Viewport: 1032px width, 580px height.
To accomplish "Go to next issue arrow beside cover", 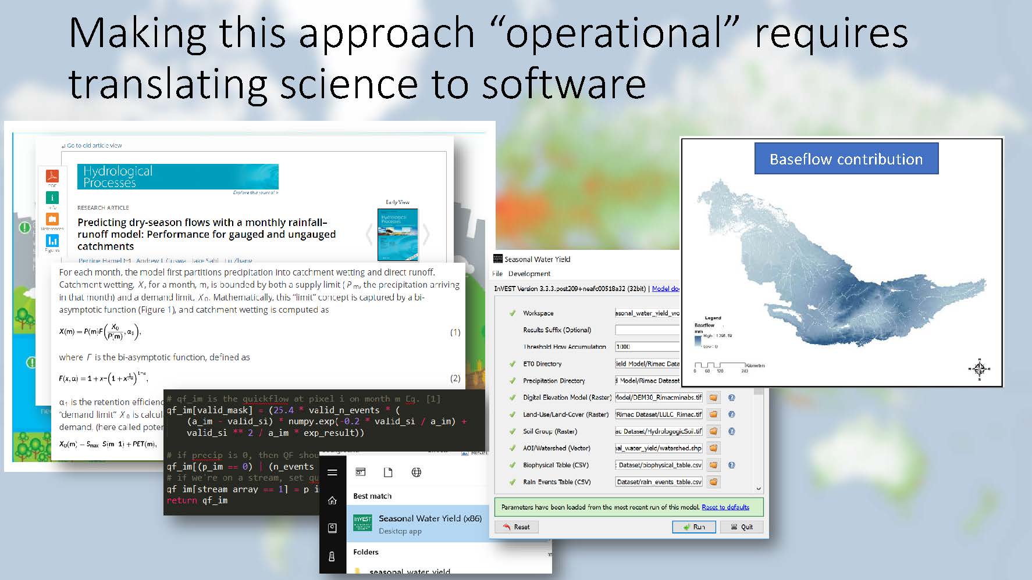I will (x=426, y=234).
